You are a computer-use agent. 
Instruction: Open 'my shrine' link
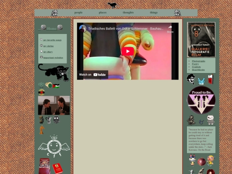click(49, 46)
